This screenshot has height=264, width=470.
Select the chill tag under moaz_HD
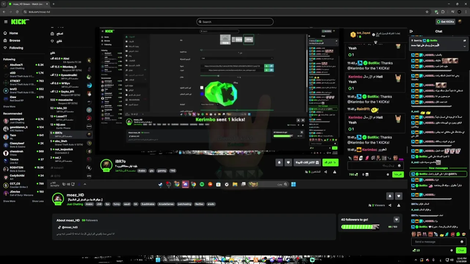coord(99,204)
